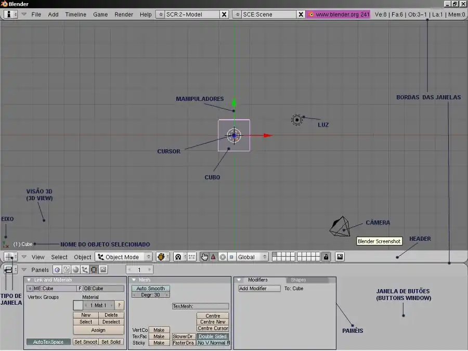The height and width of the screenshot is (351, 468).
Task: Click the Logic context icon in Panels
Action: click(57, 270)
